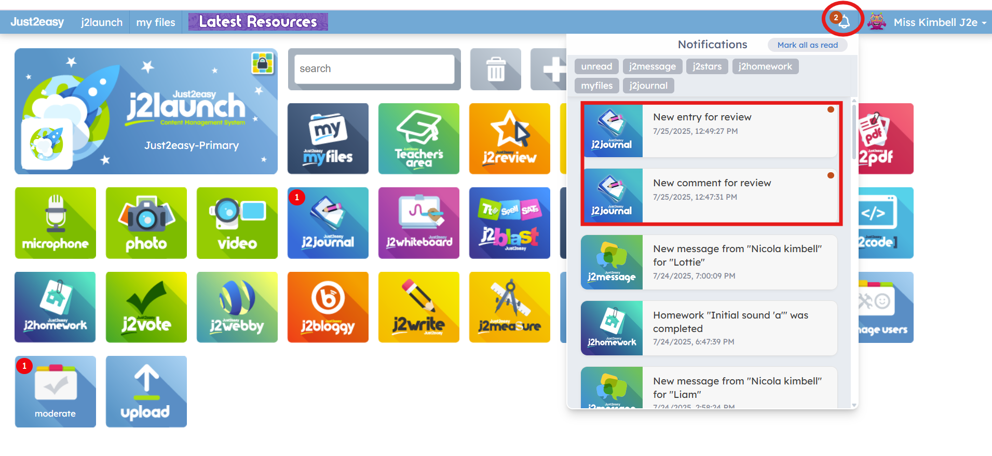Launch the j2whiteboard tile
Viewport: 992px width, 456px height.
click(x=419, y=223)
